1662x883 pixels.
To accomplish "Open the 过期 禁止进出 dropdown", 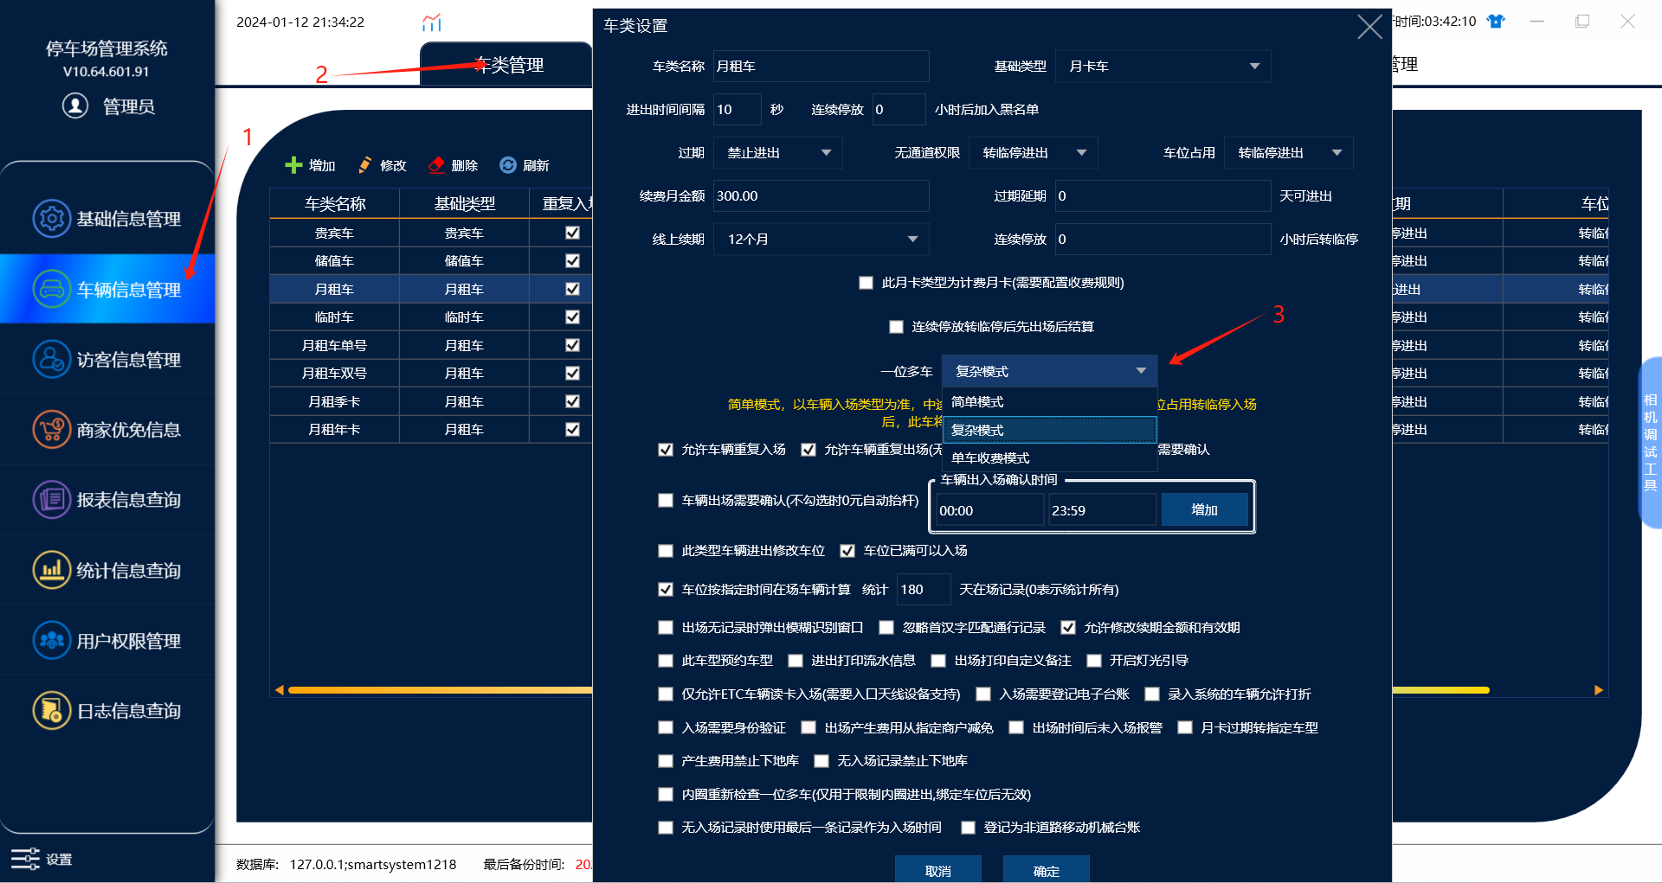I will coord(777,153).
